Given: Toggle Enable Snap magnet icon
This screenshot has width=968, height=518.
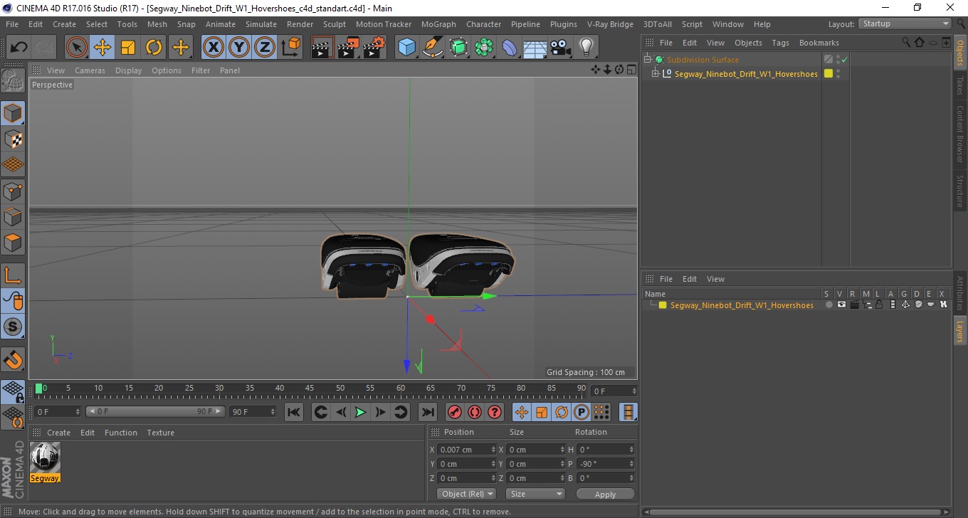Looking at the screenshot, I should click(13, 359).
